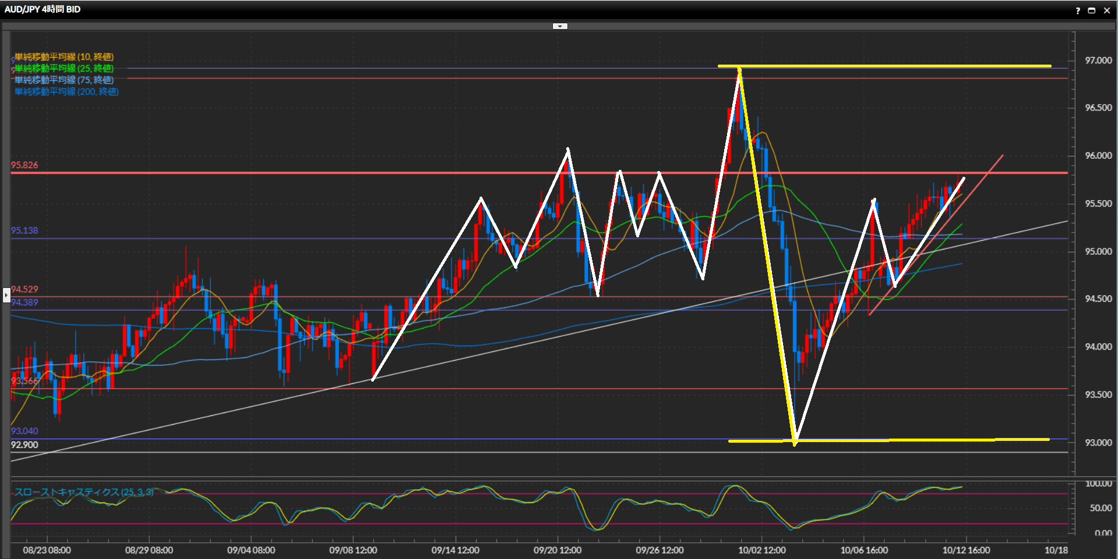Image resolution: width=1118 pixels, height=559 pixels.
Task: Click the 96.000 mark on price axis
Action: [x=1098, y=156]
